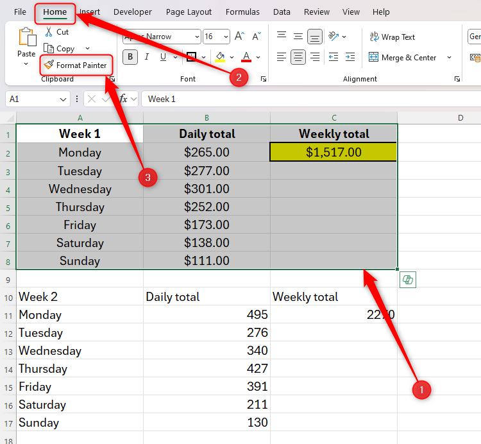
Task: Click the Align Right icon
Action: (x=315, y=57)
